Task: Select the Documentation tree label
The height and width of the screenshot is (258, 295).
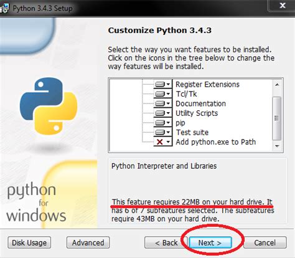Action: click(200, 103)
